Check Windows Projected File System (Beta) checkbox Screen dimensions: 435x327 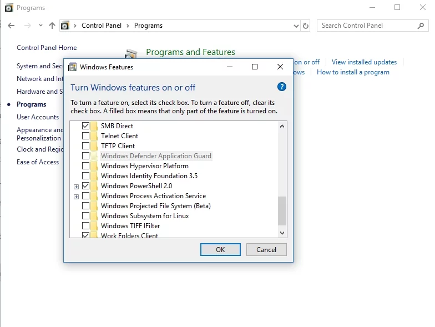coord(85,205)
